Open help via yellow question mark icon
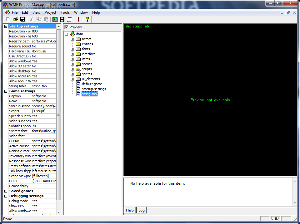The width and height of the screenshot is (300, 224). (87, 19)
